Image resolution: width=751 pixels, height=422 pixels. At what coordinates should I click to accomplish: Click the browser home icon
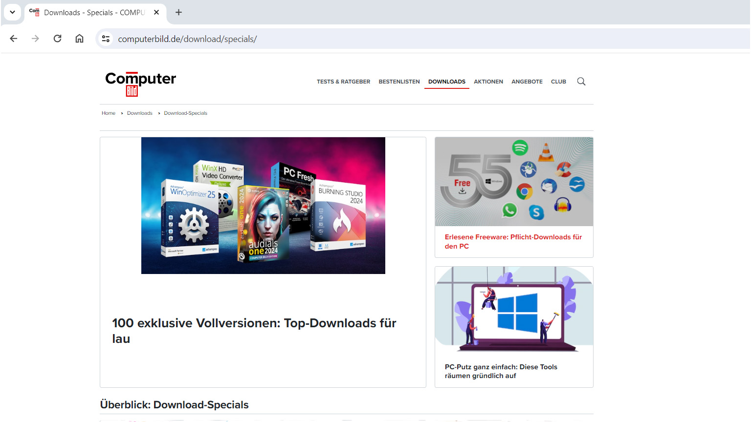pos(79,39)
